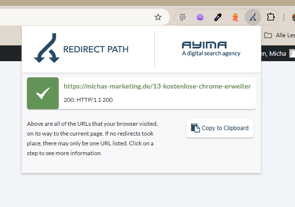
Task: Open the michas-marketing.de URL step
Action: pos(157,86)
